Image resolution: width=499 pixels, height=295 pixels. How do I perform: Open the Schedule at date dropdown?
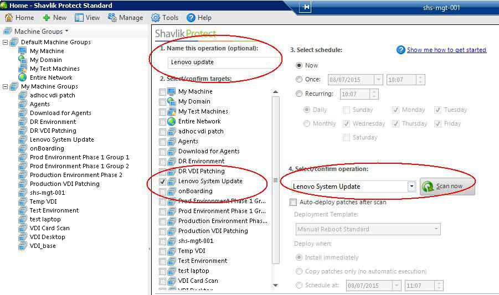[397, 286]
